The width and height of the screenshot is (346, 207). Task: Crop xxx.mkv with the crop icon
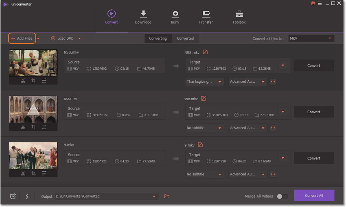coord(33,127)
